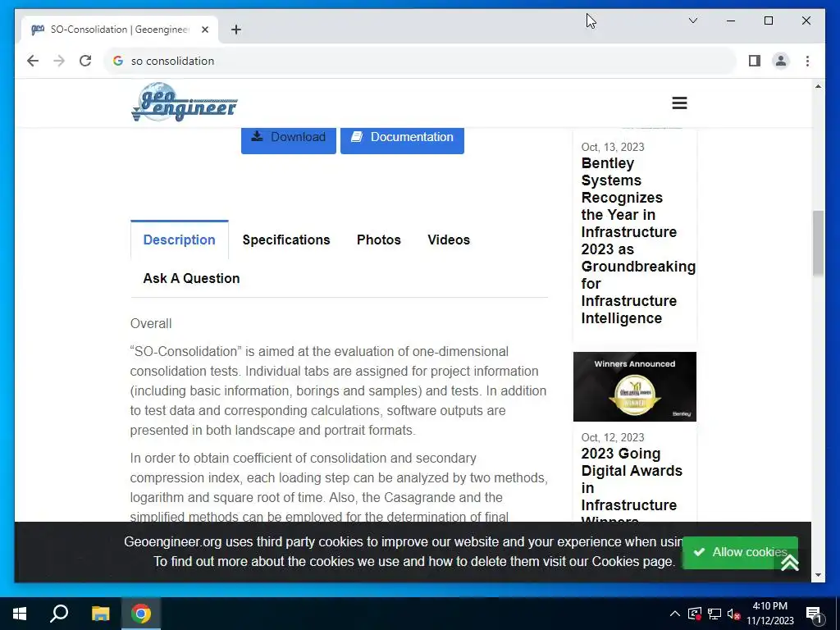This screenshot has height=630, width=840.
Task: Click the Allow cookies button
Action: (740, 552)
